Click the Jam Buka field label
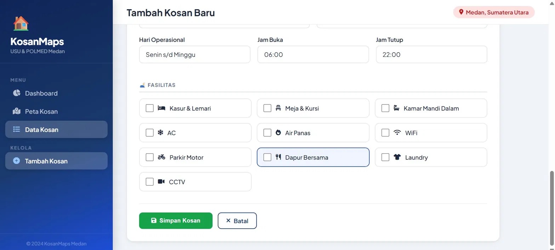 click(x=270, y=40)
